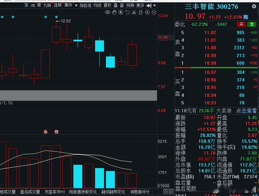Zoom in with the plus circle icon
259x196 pixels.
pos(147,12)
